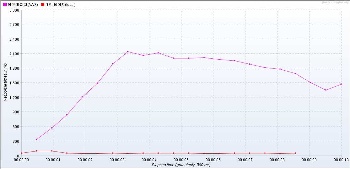Click the red local legend color swatch
Image resolution: width=350 pixels, height=169 pixels.
43,5
